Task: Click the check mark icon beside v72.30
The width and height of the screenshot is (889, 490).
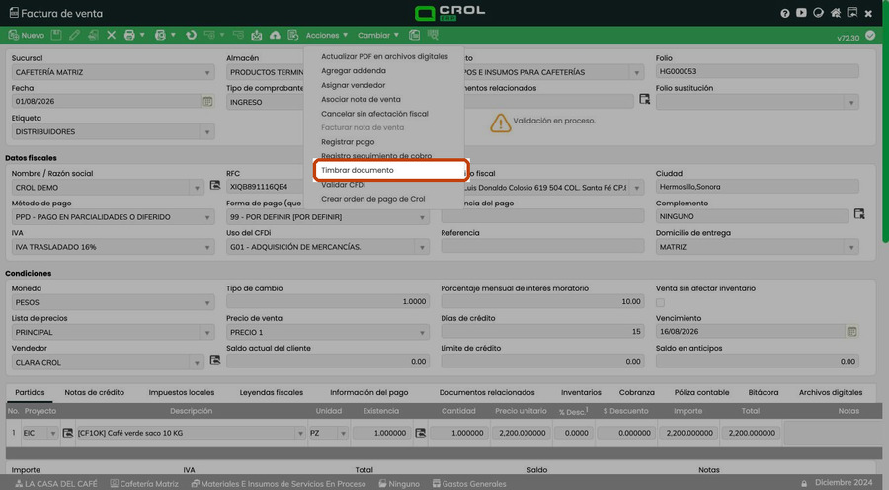Action: (x=870, y=36)
